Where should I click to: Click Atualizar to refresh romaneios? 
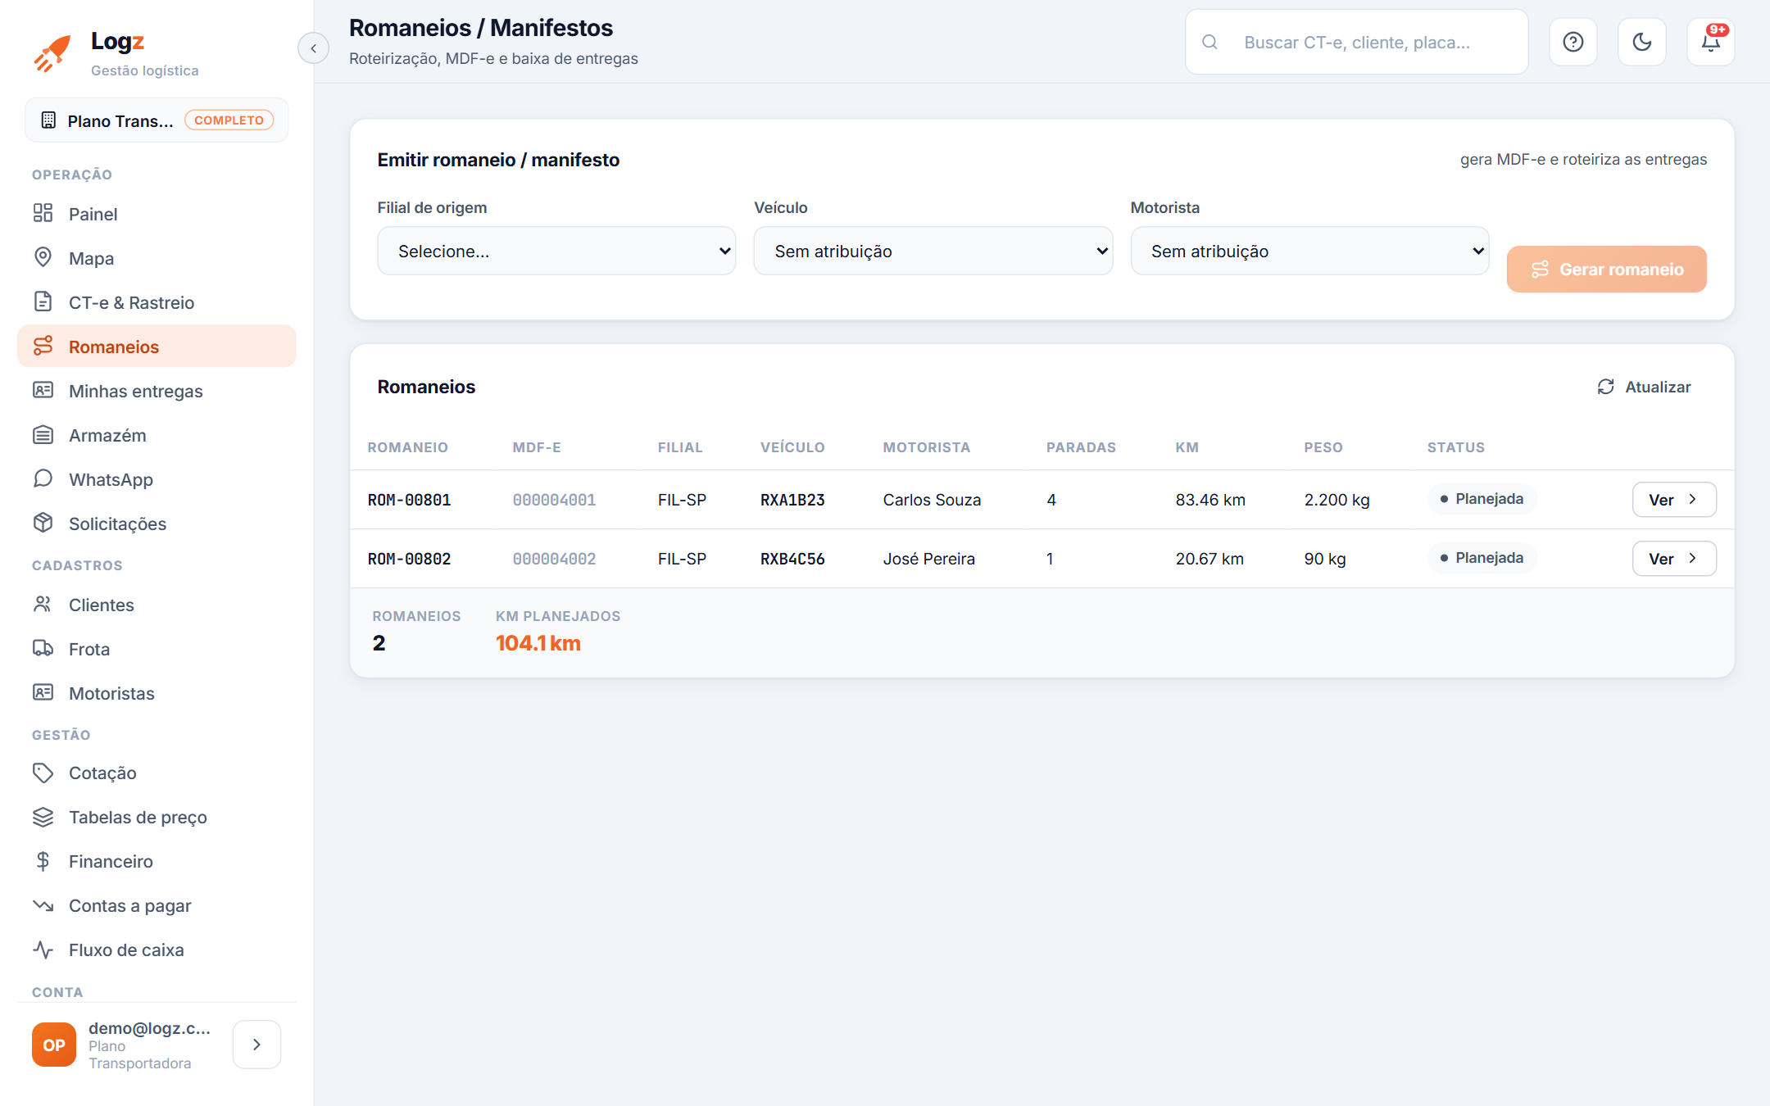[x=1644, y=387]
